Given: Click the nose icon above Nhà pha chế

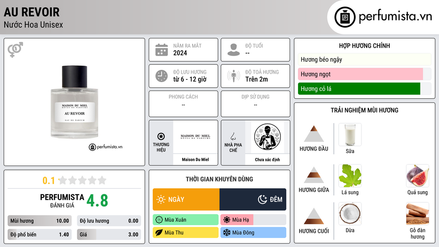Looking at the screenshot, I should point(233,136).
